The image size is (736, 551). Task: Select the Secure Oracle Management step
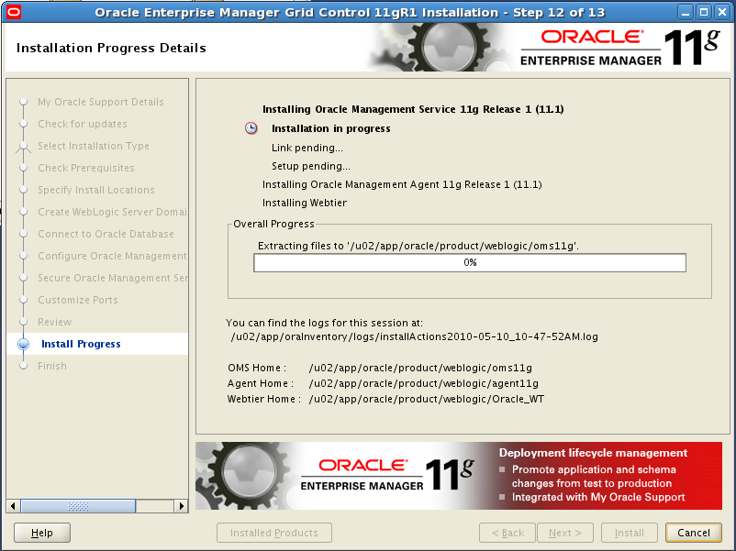pos(112,278)
